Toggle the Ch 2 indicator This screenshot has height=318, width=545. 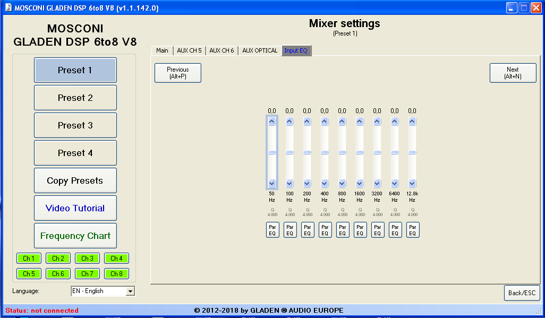(58, 258)
